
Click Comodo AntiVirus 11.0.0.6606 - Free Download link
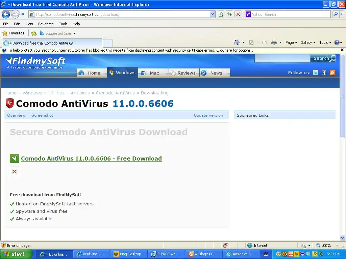tap(91, 159)
